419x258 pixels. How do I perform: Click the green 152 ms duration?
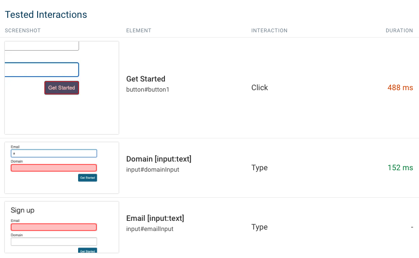point(400,168)
